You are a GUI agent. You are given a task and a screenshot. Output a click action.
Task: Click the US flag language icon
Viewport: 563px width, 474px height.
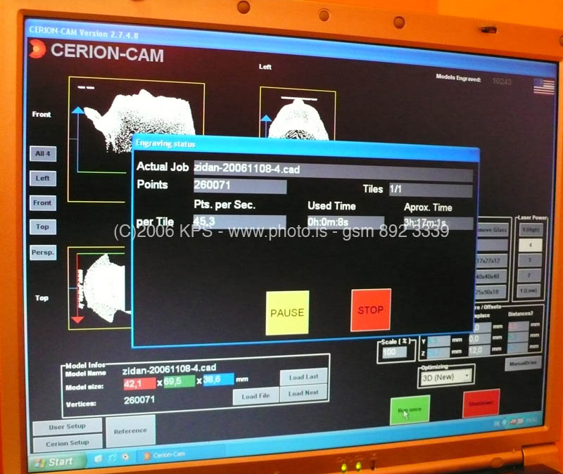[543, 86]
